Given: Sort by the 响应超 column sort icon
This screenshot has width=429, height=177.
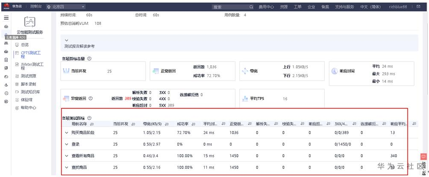Looking at the screenshot, I should (328, 124).
